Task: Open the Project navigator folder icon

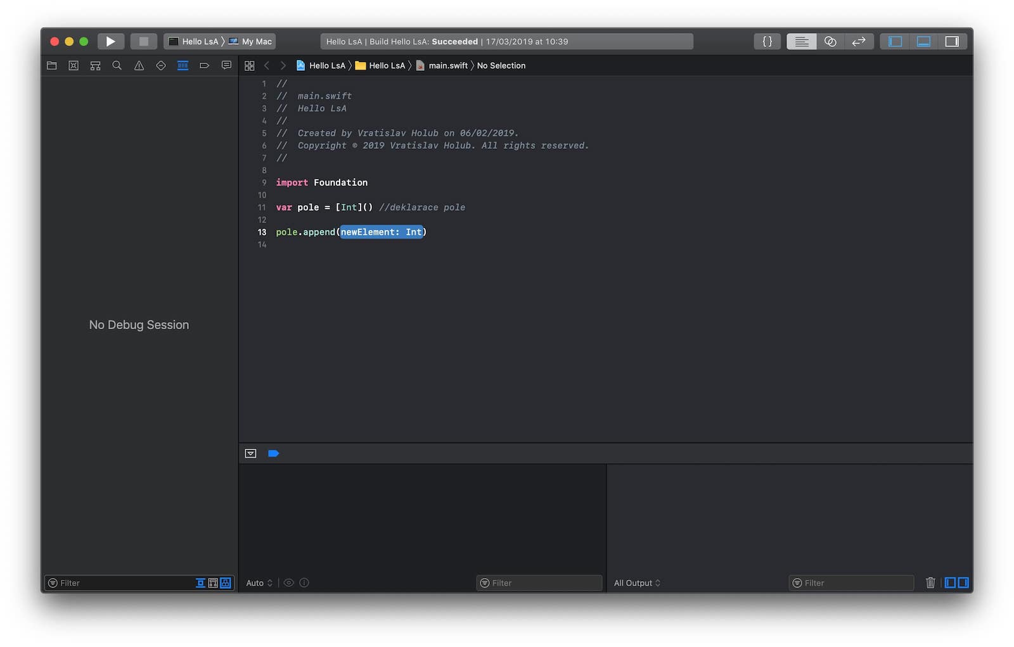Action: (x=52, y=66)
